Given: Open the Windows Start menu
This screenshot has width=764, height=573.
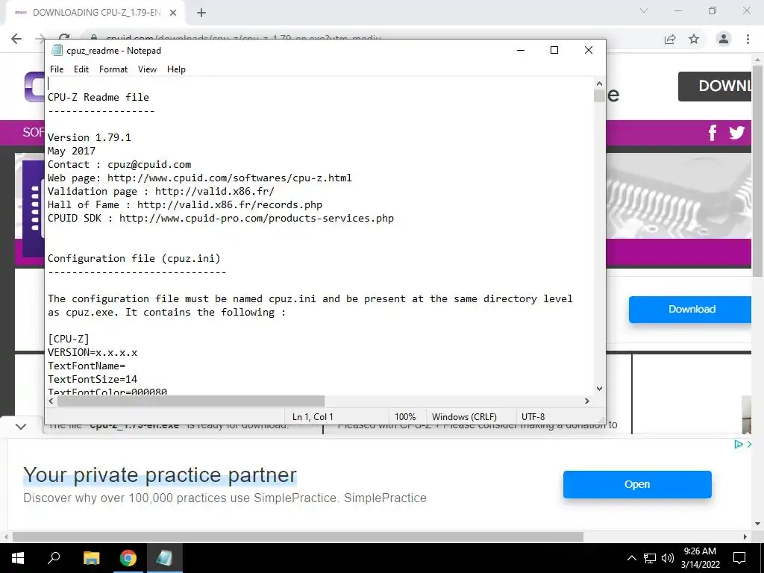Looking at the screenshot, I should (18, 558).
